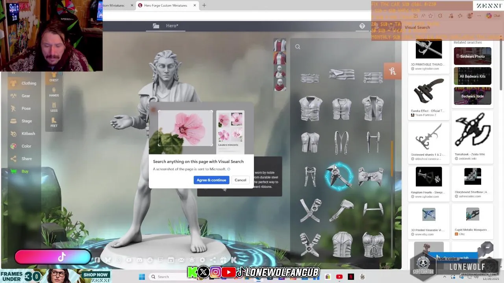Click the gift icon in footer
Viewport: 504px width, 283px height.
[x=223, y=260]
